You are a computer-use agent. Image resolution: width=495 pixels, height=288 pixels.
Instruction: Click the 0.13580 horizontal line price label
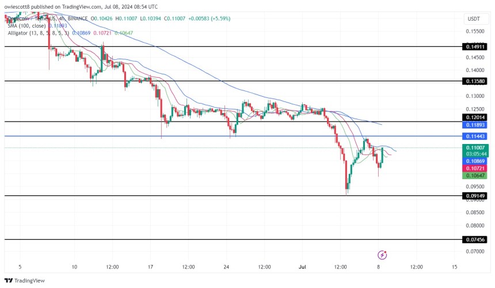point(474,81)
